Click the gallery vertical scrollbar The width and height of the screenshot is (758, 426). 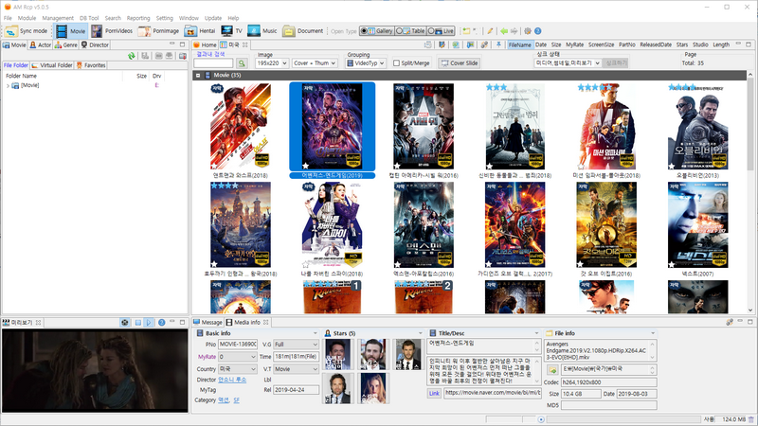point(750,193)
